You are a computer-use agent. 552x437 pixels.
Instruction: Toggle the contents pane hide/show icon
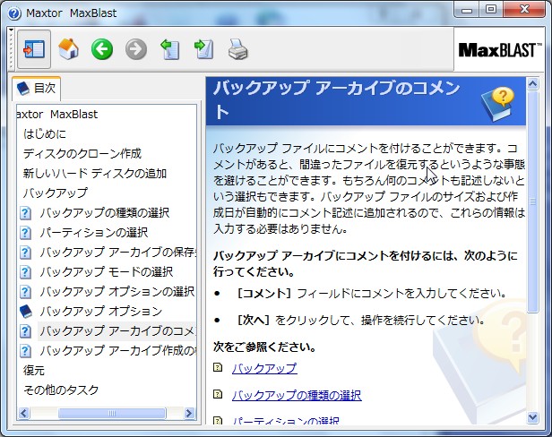point(34,49)
